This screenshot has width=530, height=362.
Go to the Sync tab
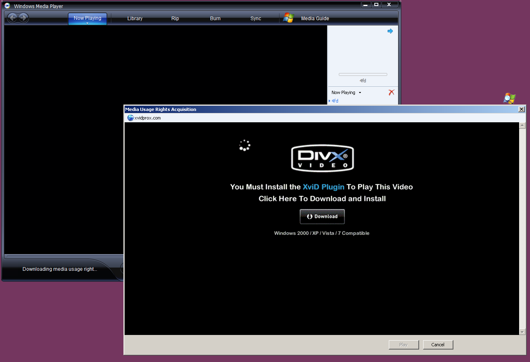click(256, 19)
